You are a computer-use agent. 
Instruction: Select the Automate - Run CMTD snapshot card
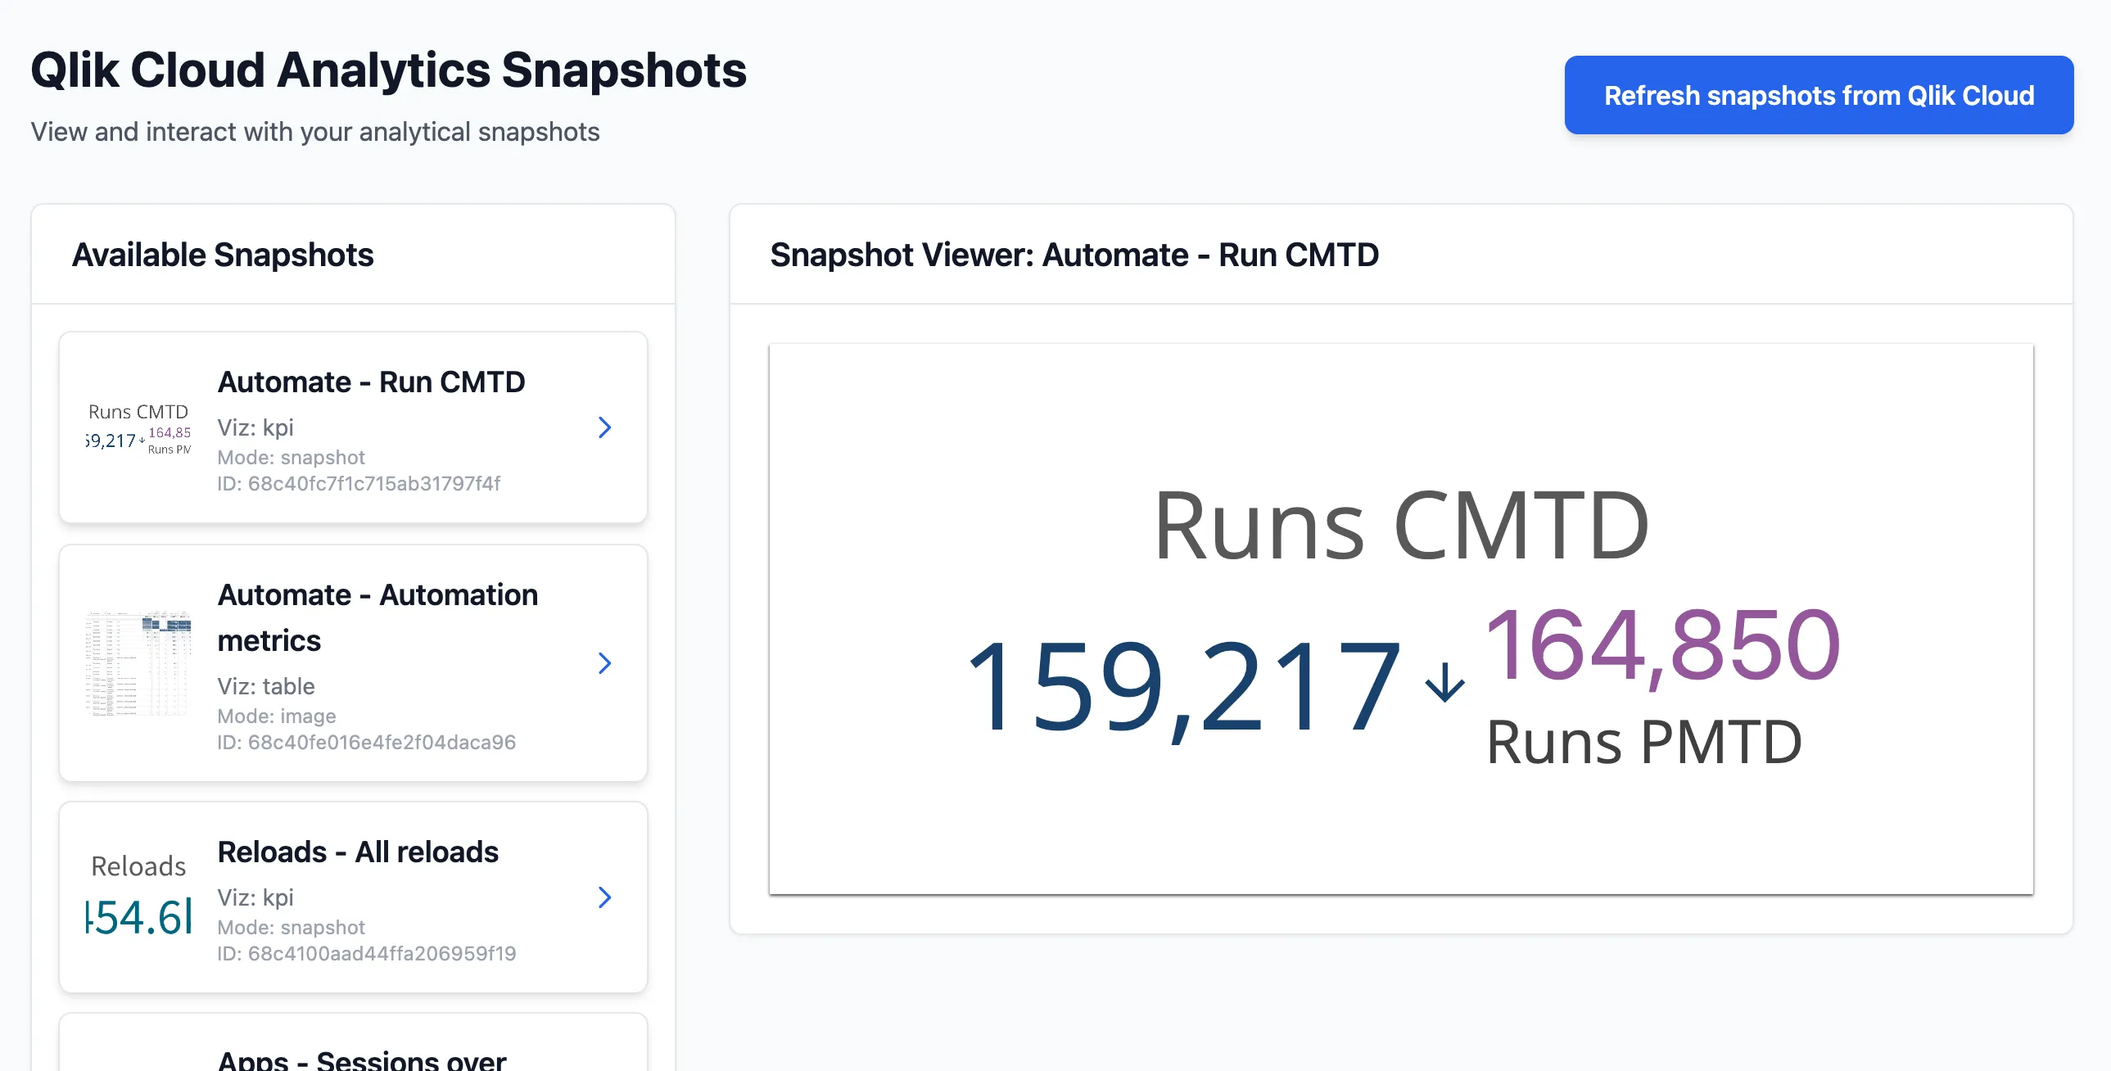pos(352,427)
